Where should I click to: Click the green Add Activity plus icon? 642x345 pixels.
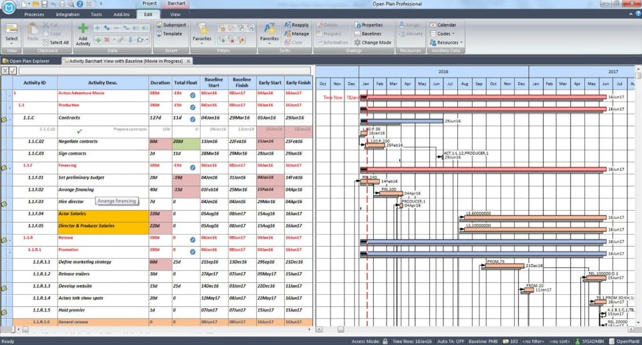click(x=83, y=28)
